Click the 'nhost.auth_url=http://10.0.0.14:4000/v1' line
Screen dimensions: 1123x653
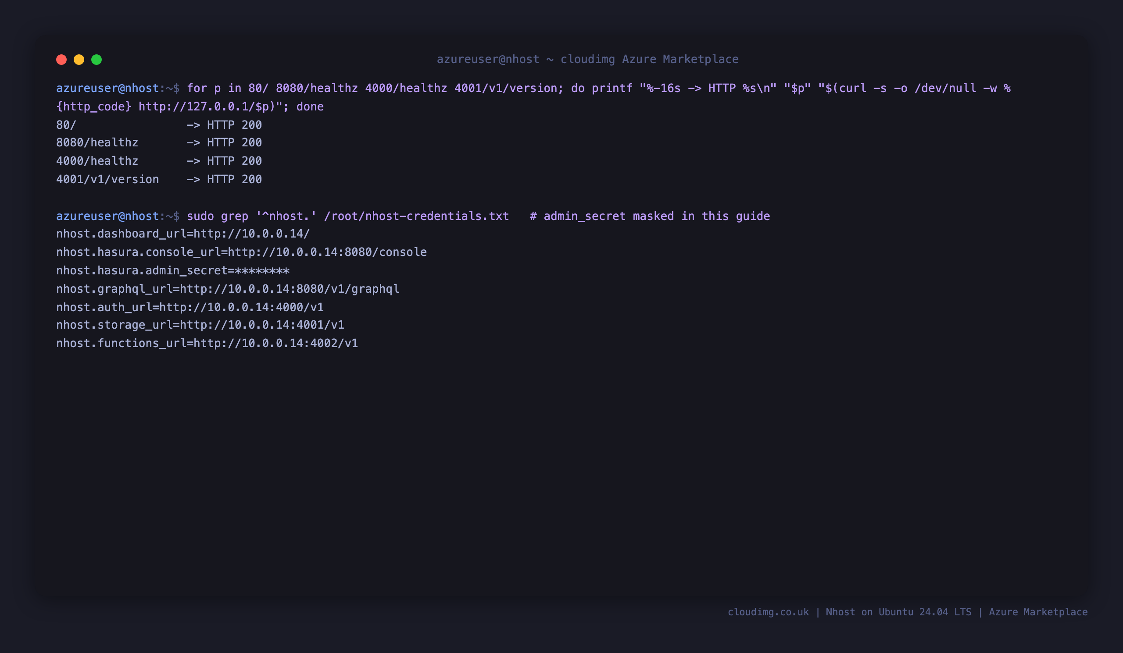click(x=190, y=307)
